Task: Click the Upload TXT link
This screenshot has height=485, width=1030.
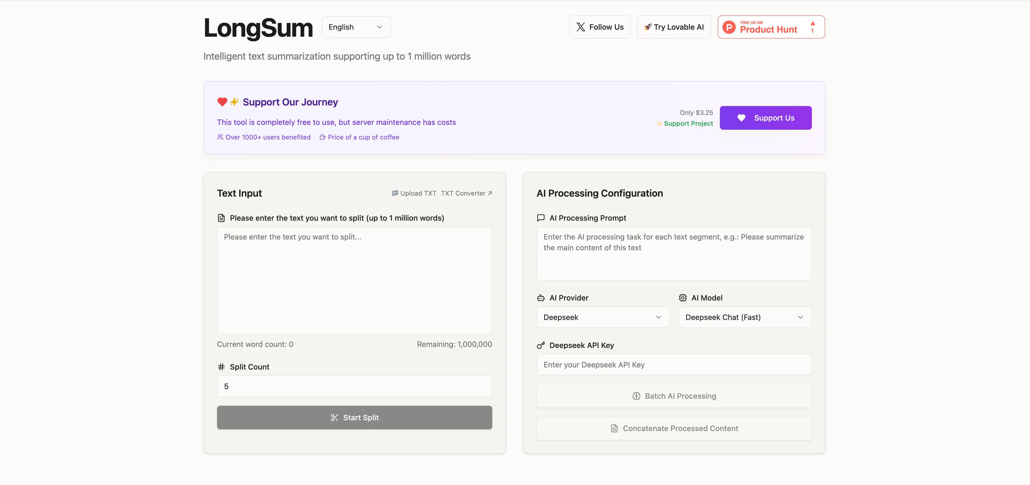Action: 414,193
